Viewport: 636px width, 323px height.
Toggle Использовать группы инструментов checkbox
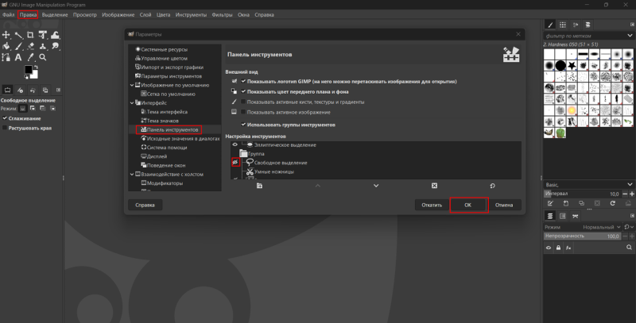click(243, 125)
